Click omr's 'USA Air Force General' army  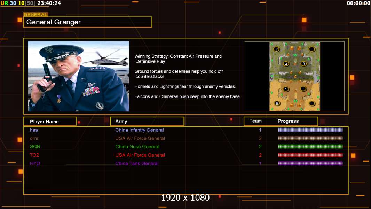coord(140,138)
